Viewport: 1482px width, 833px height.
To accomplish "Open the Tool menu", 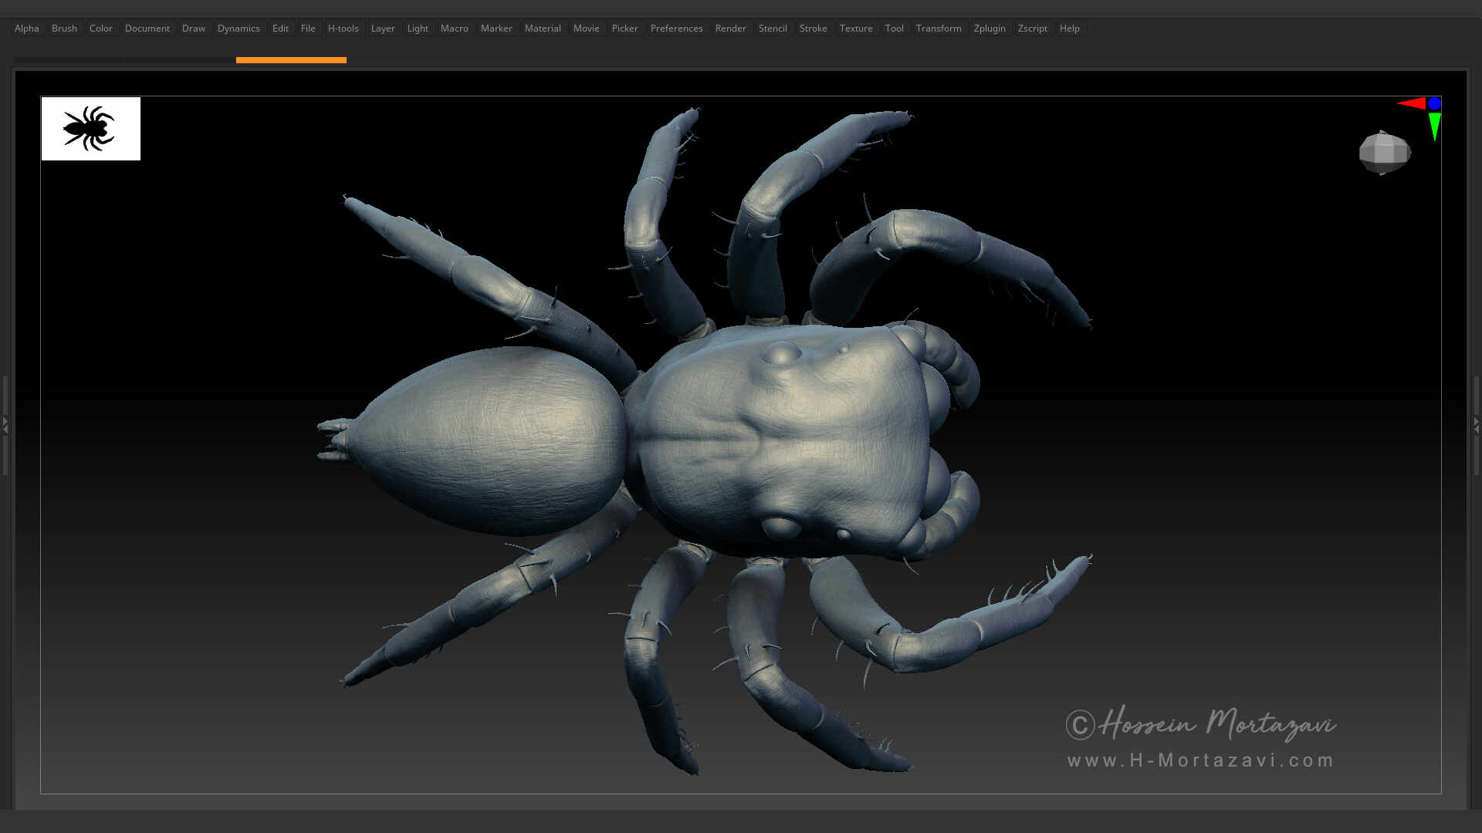I will tap(895, 28).
